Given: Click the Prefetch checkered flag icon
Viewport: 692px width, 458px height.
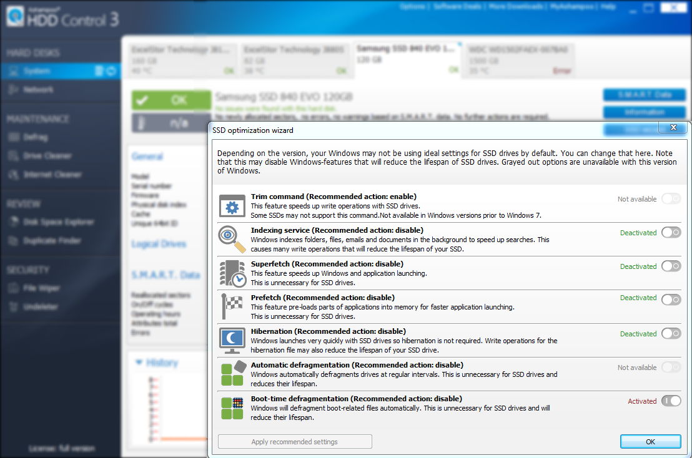Looking at the screenshot, I should coord(232,306).
